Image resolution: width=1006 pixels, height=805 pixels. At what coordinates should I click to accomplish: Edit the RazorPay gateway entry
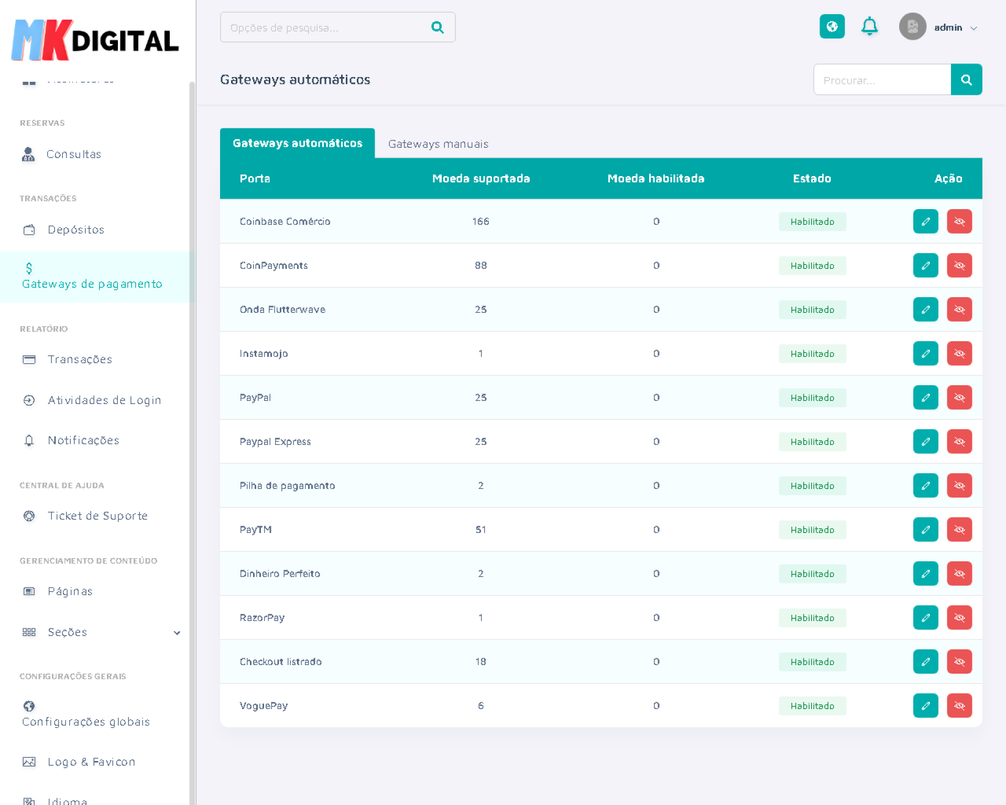tap(925, 618)
